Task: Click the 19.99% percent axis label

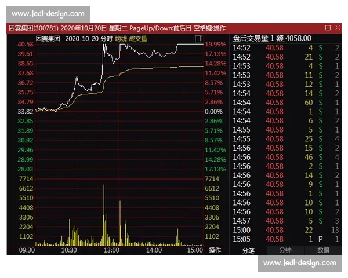Action: [x=216, y=45]
